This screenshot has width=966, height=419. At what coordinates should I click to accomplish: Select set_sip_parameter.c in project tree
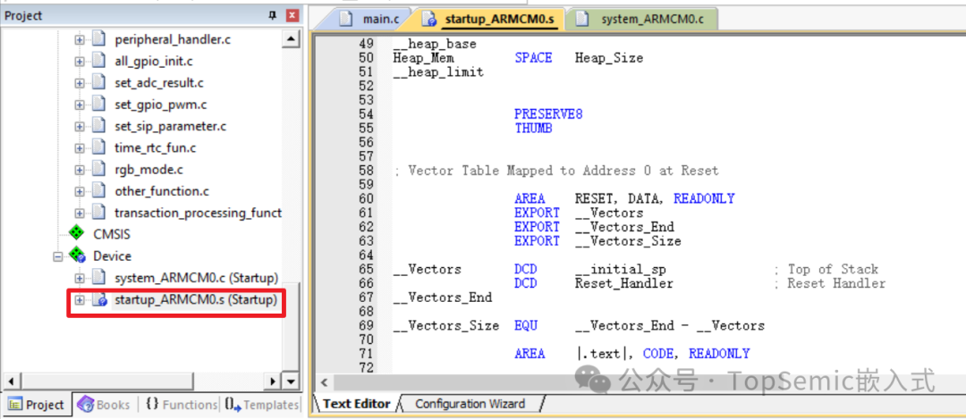pos(171,127)
